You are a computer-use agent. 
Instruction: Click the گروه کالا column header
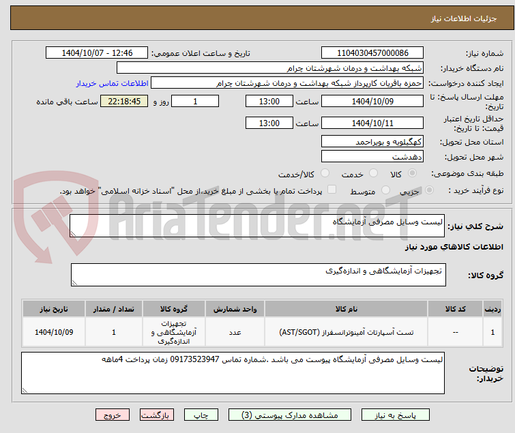click(174, 309)
